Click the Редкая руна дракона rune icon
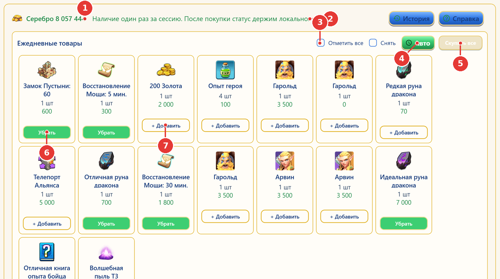The height and width of the screenshot is (279, 500). click(404, 70)
